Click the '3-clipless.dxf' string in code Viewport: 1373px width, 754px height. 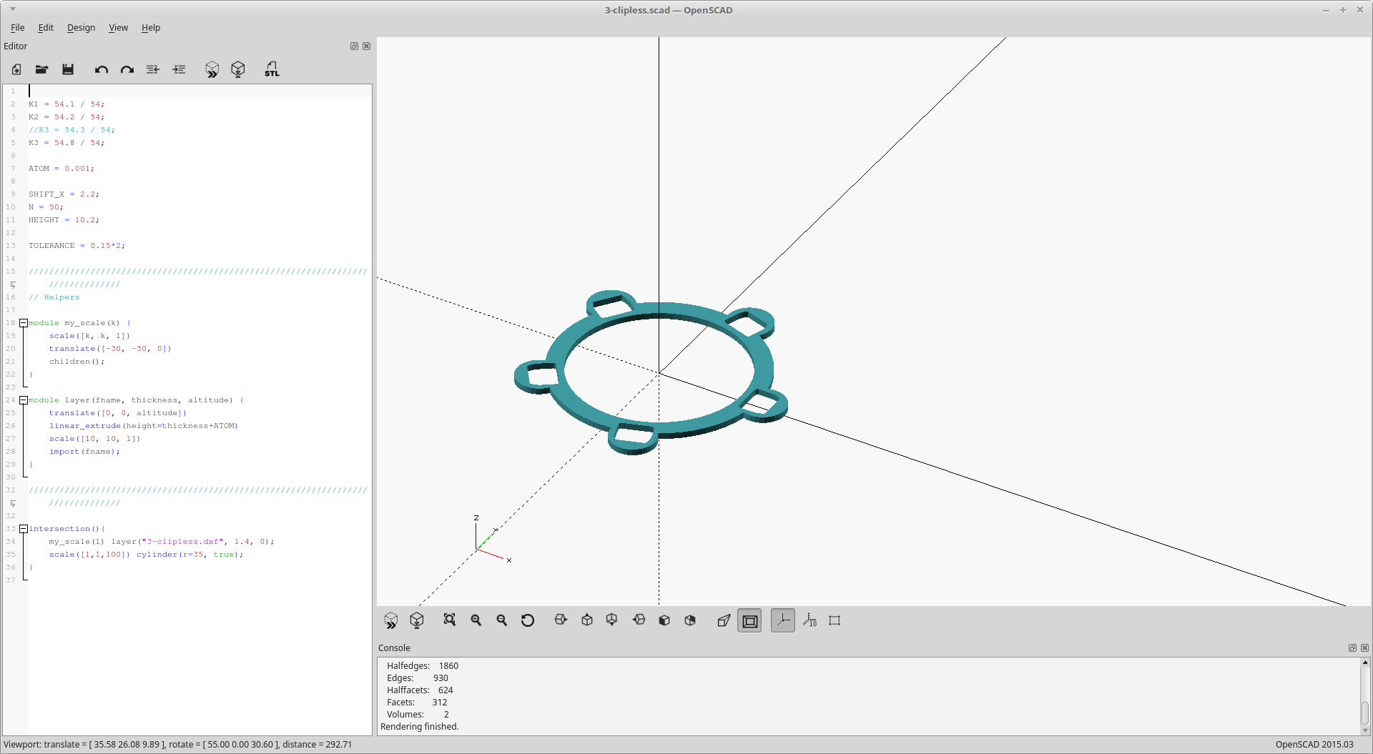click(x=183, y=542)
